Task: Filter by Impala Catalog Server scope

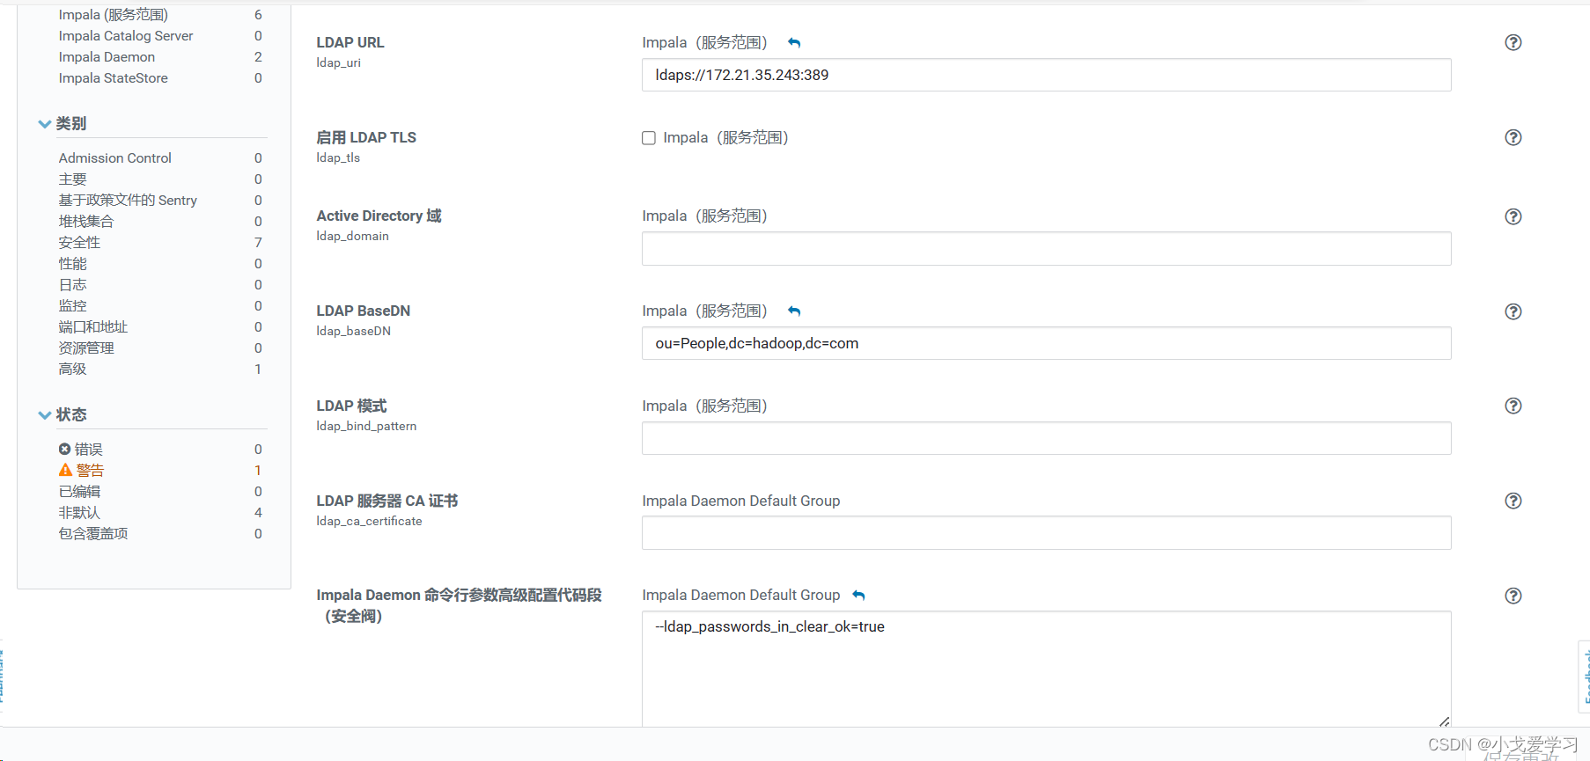Action: click(126, 36)
